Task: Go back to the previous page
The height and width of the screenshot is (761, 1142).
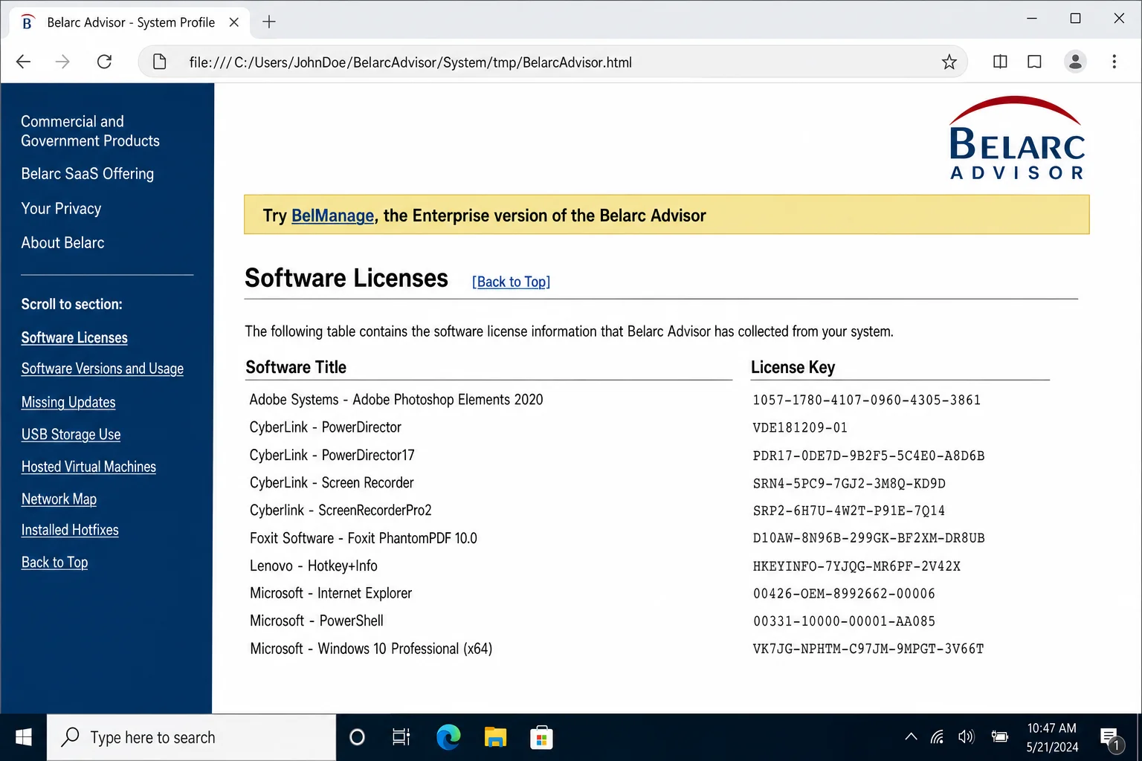Action: 24,62
